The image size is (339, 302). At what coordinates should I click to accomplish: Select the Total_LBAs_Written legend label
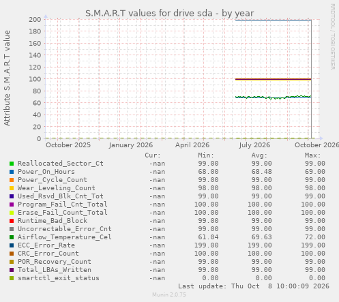[x=55, y=270]
